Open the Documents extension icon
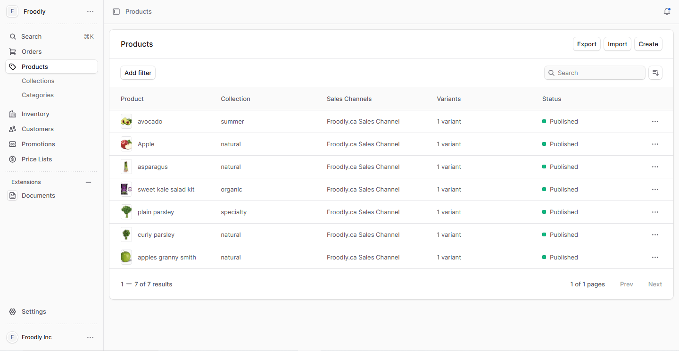The width and height of the screenshot is (679, 351). [13, 195]
